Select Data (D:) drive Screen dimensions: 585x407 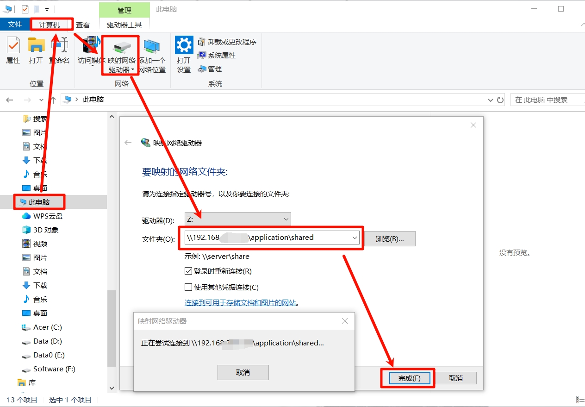(x=42, y=341)
